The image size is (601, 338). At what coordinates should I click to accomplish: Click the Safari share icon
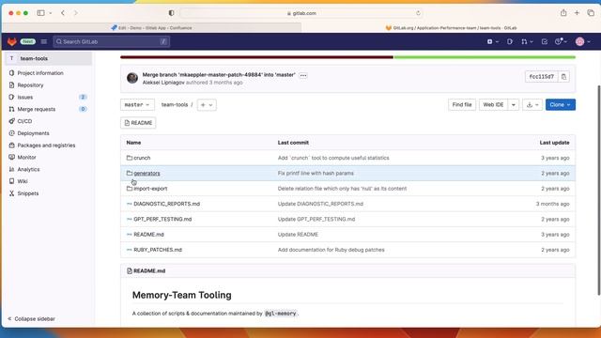point(563,13)
